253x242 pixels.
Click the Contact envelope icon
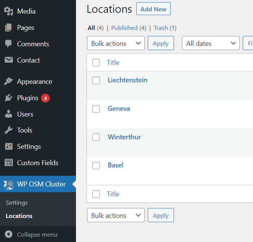point(8,60)
